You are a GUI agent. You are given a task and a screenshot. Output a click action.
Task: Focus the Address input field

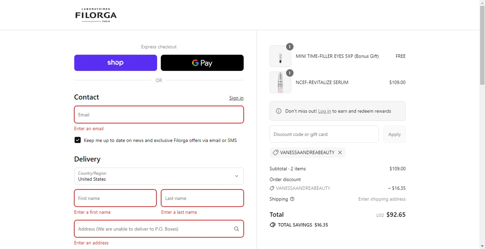coord(159,229)
